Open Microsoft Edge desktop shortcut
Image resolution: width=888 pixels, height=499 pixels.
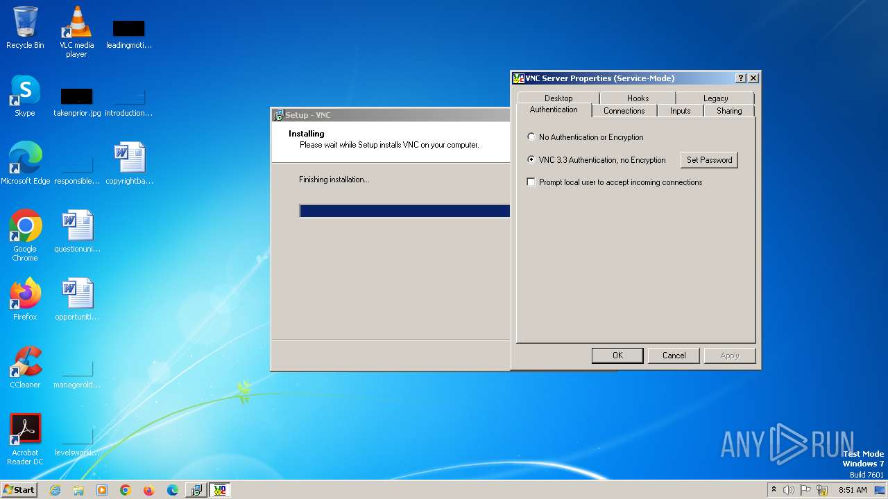(25, 163)
